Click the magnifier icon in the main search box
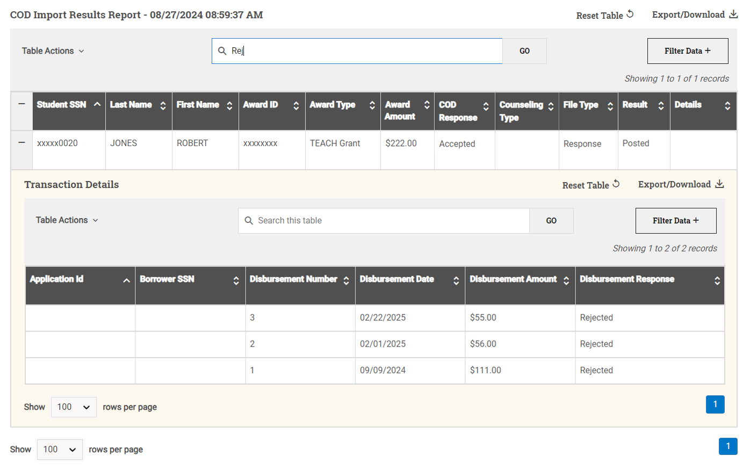The width and height of the screenshot is (743, 470). point(222,51)
